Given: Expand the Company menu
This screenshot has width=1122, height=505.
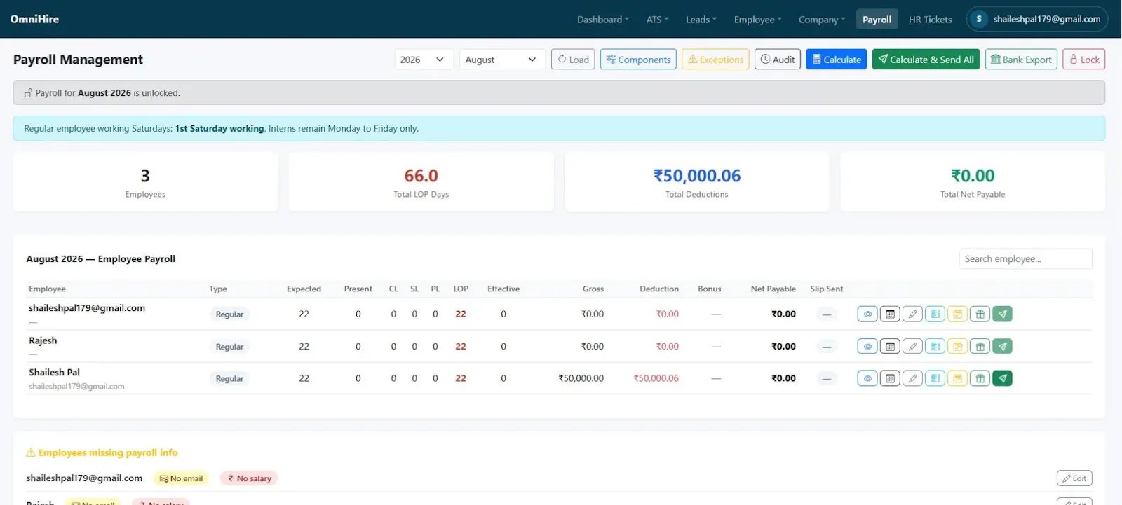Looking at the screenshot, I should [822, 20].
